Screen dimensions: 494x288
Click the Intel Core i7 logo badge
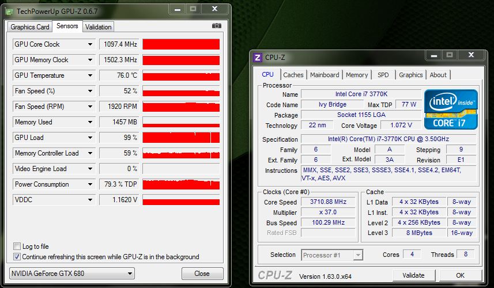click(451, 109)
